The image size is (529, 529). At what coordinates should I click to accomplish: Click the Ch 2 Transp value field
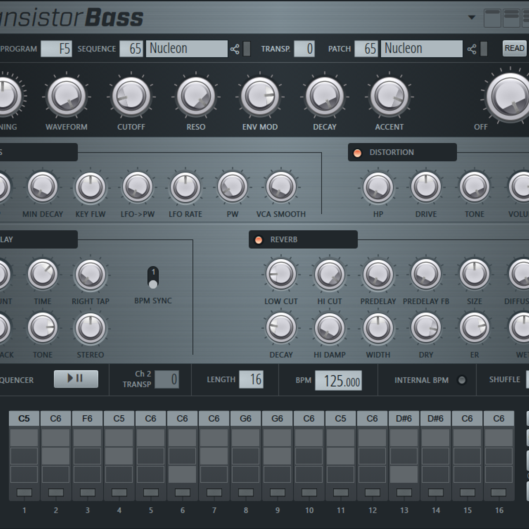(x=167, y=379)
